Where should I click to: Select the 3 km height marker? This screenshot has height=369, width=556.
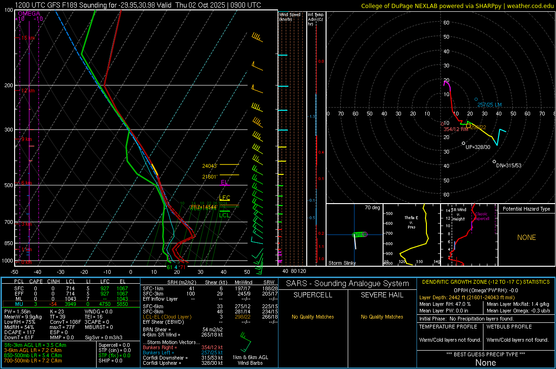pyautogui.click(x=26, y=224)
